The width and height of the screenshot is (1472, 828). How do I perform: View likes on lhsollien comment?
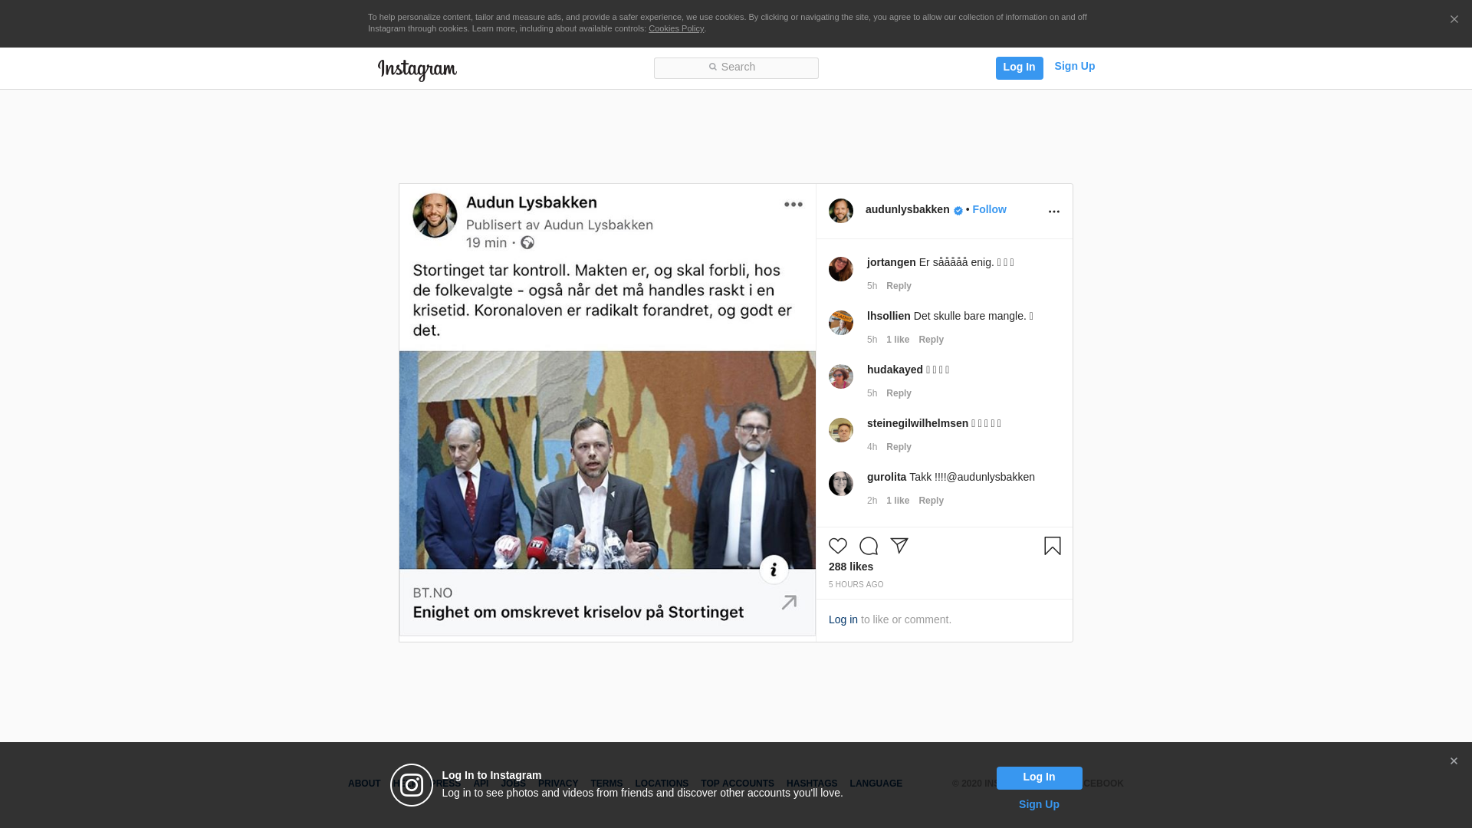tap(898, 340)
